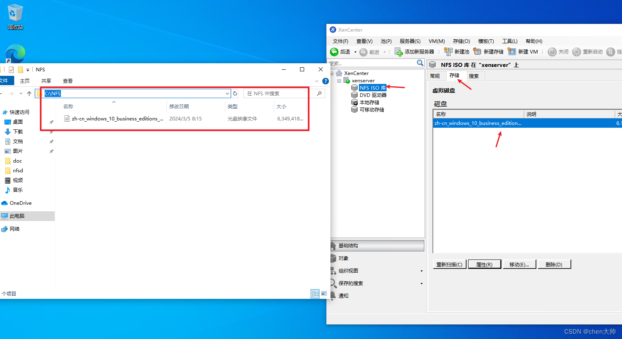Sort Explorer files by 修改日期 column

click(195, 106)
